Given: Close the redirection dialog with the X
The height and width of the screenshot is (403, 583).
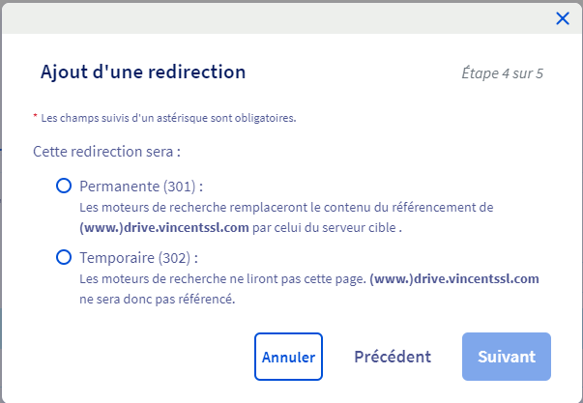Looking at the screenshot, I should click(x=563, y=18).
